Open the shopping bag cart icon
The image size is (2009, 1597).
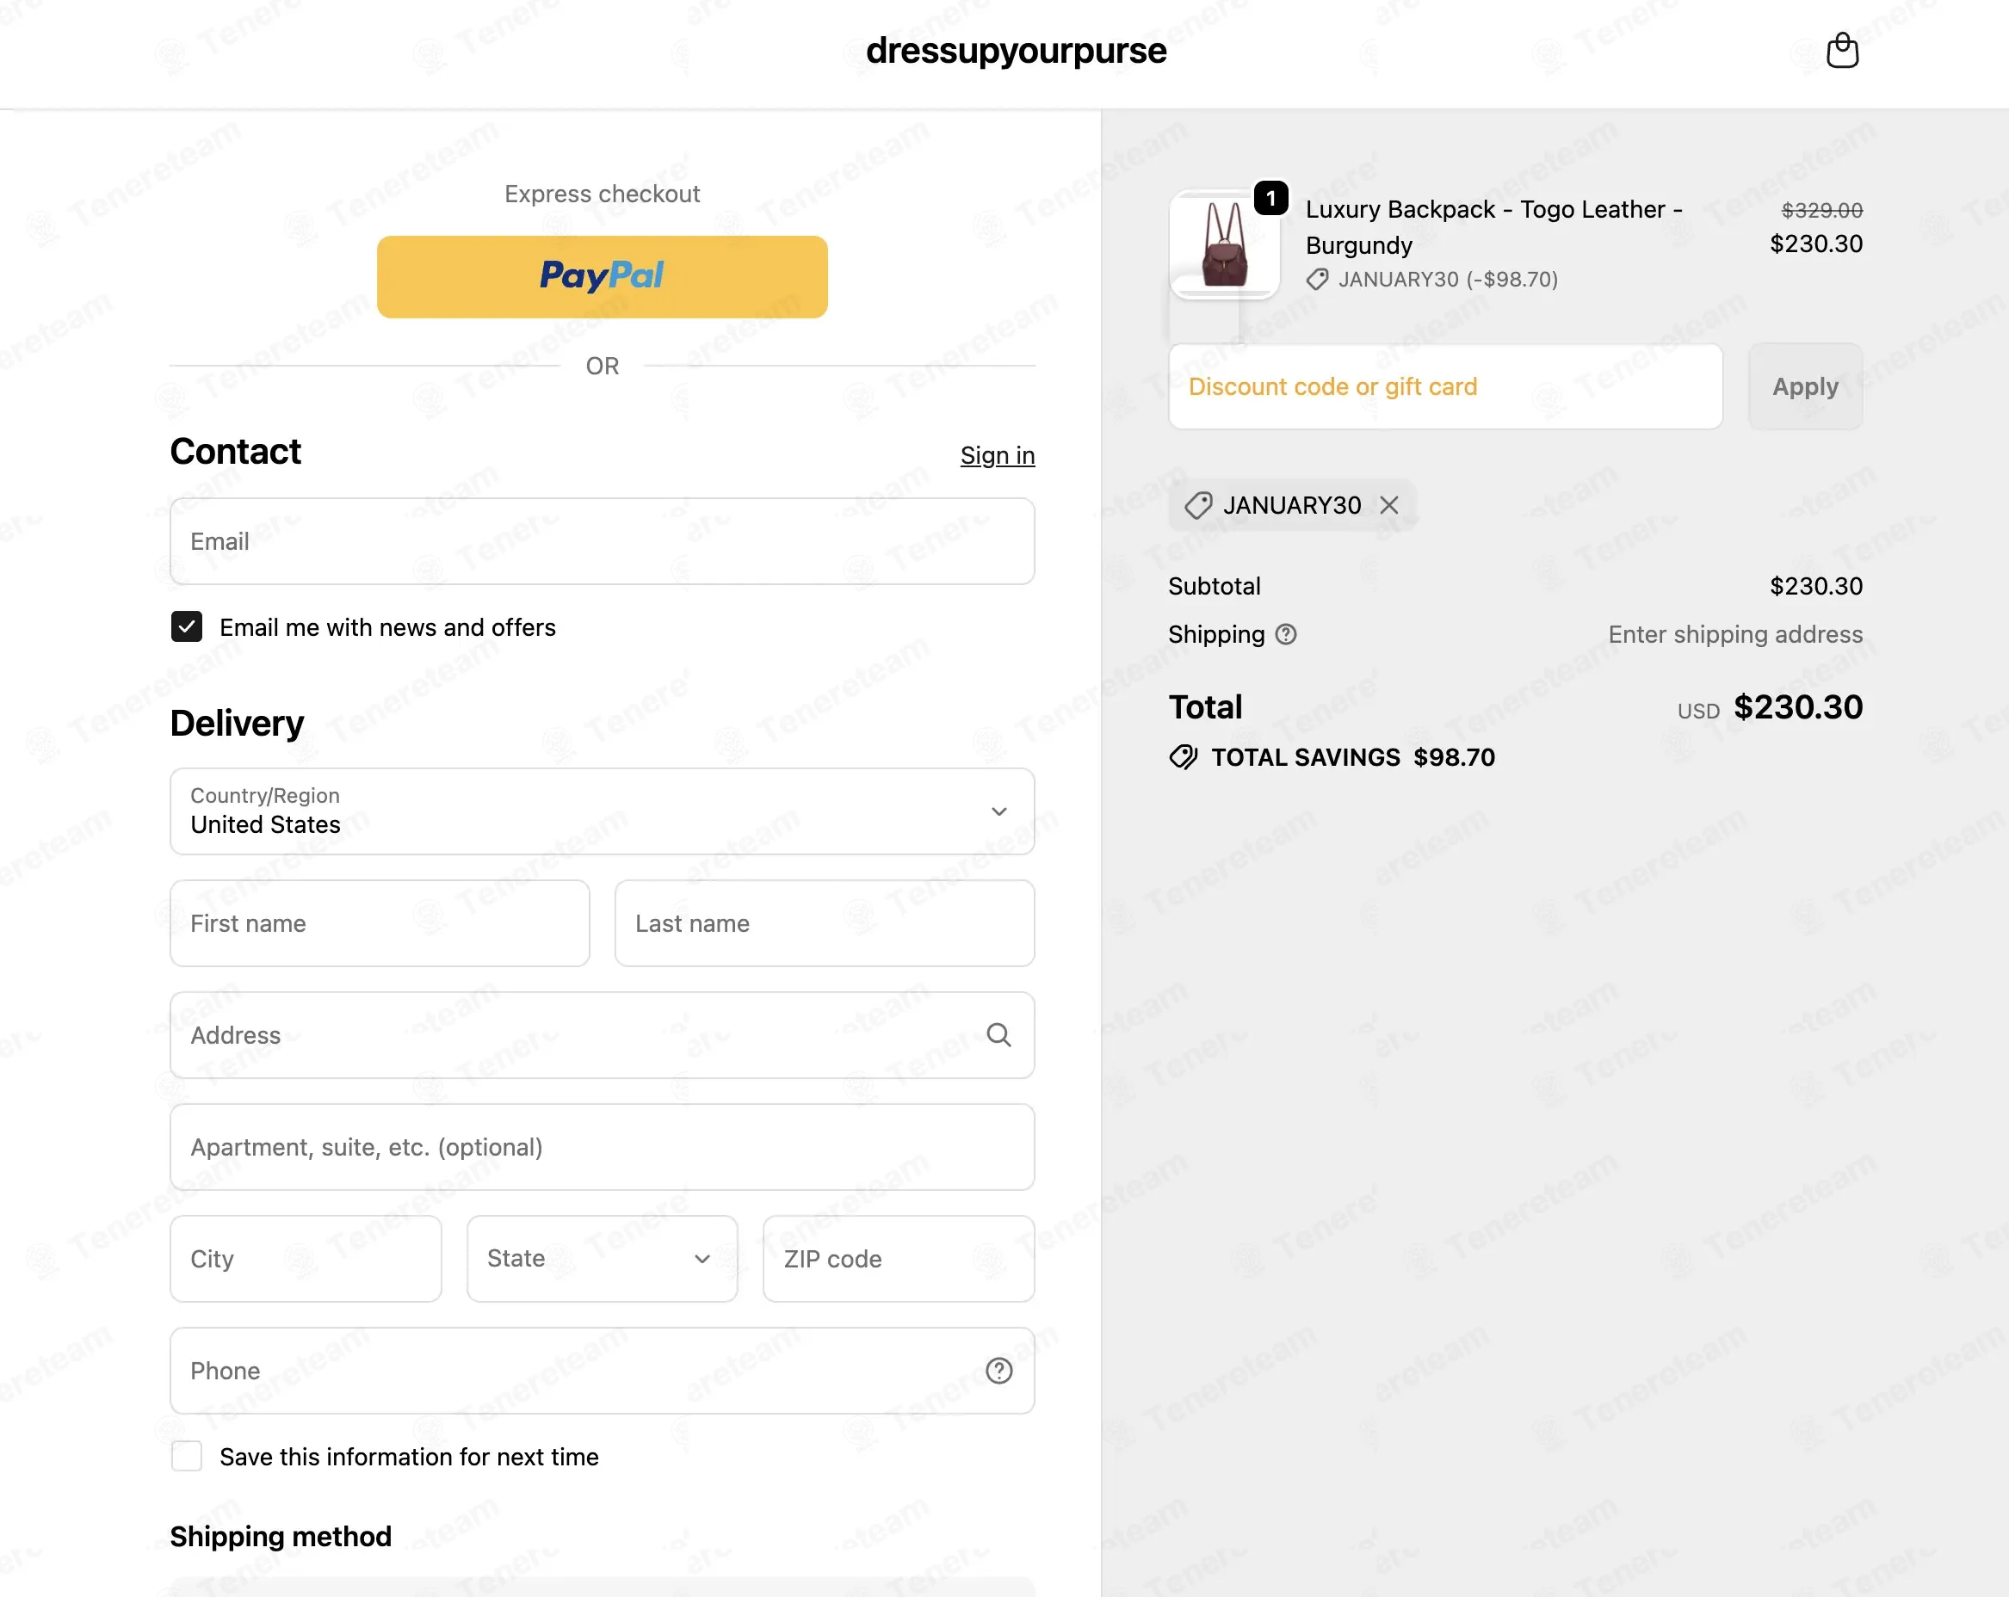(1842, 50)
